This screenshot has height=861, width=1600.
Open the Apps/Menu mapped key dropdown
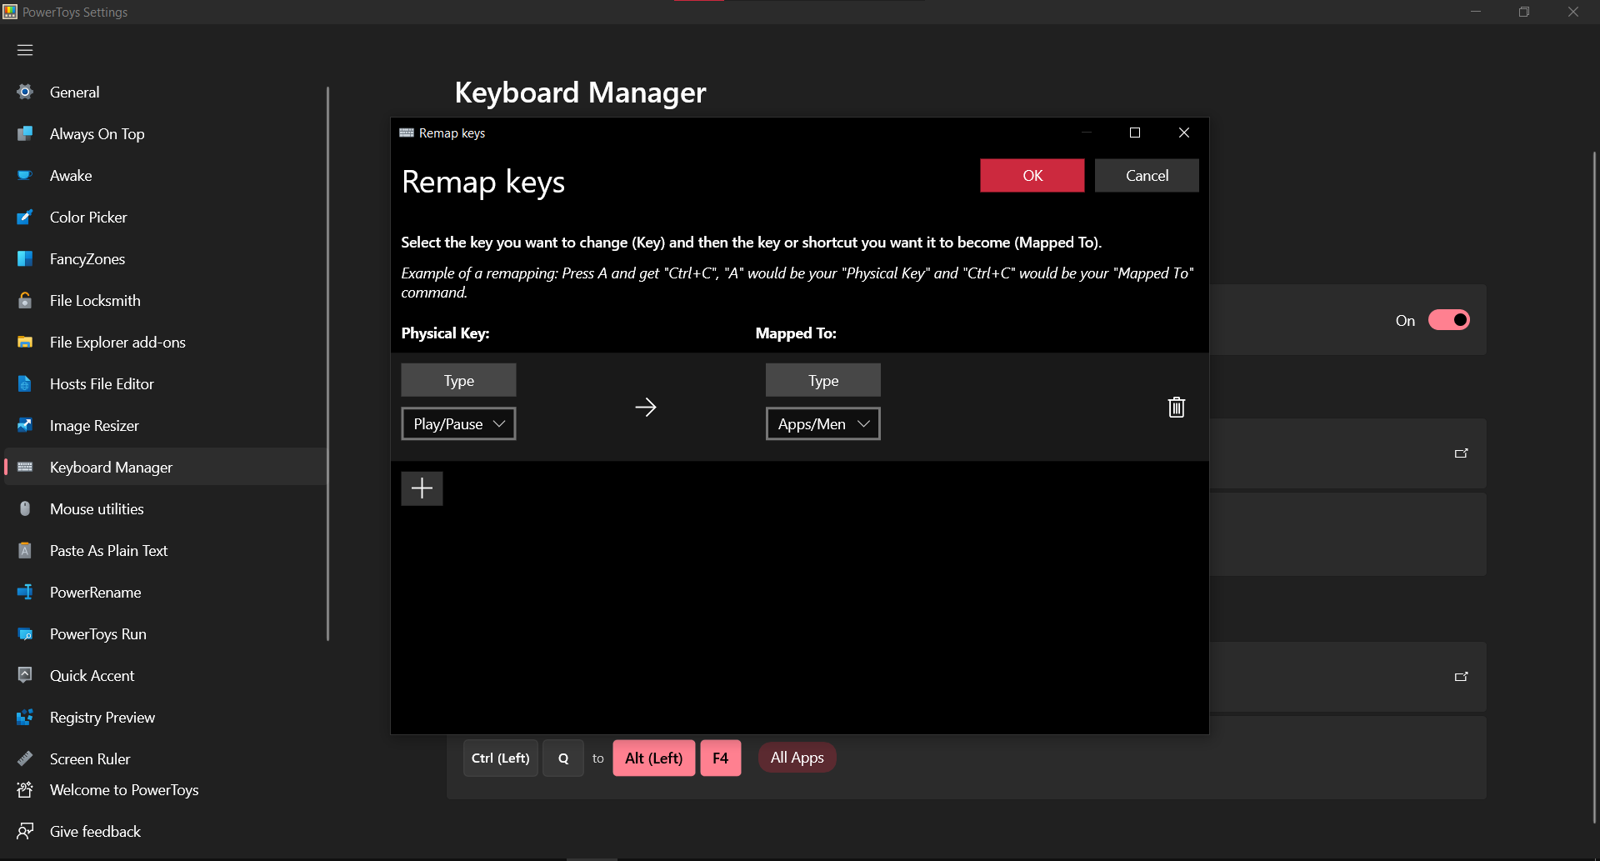[822, 423]
